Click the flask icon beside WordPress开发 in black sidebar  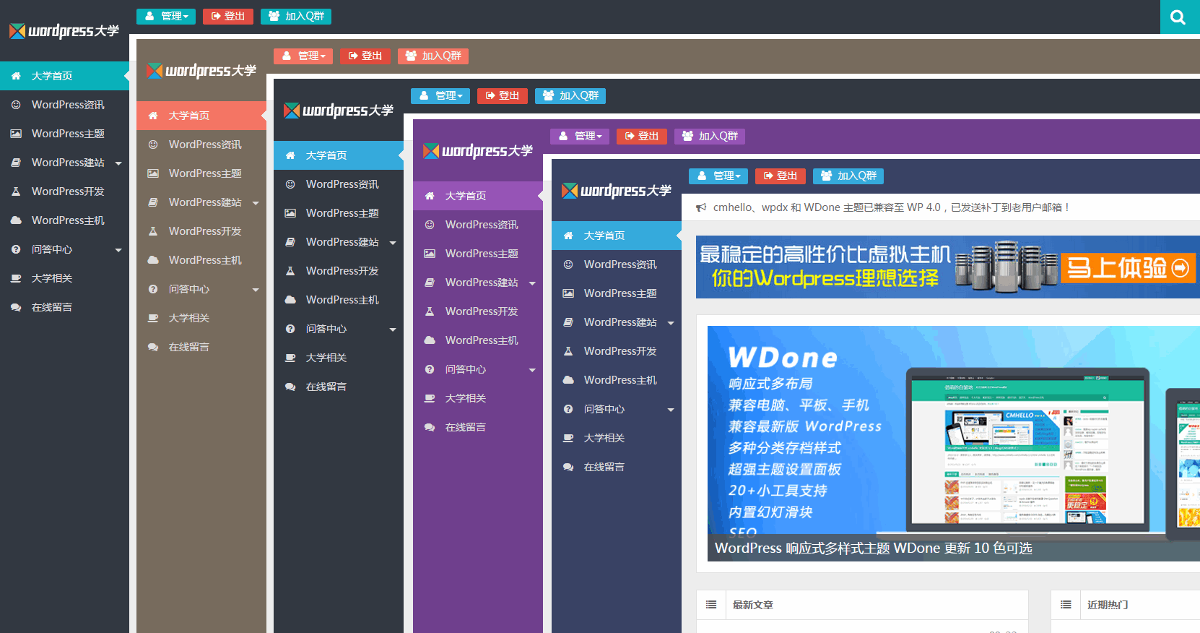tap(290, 271)
